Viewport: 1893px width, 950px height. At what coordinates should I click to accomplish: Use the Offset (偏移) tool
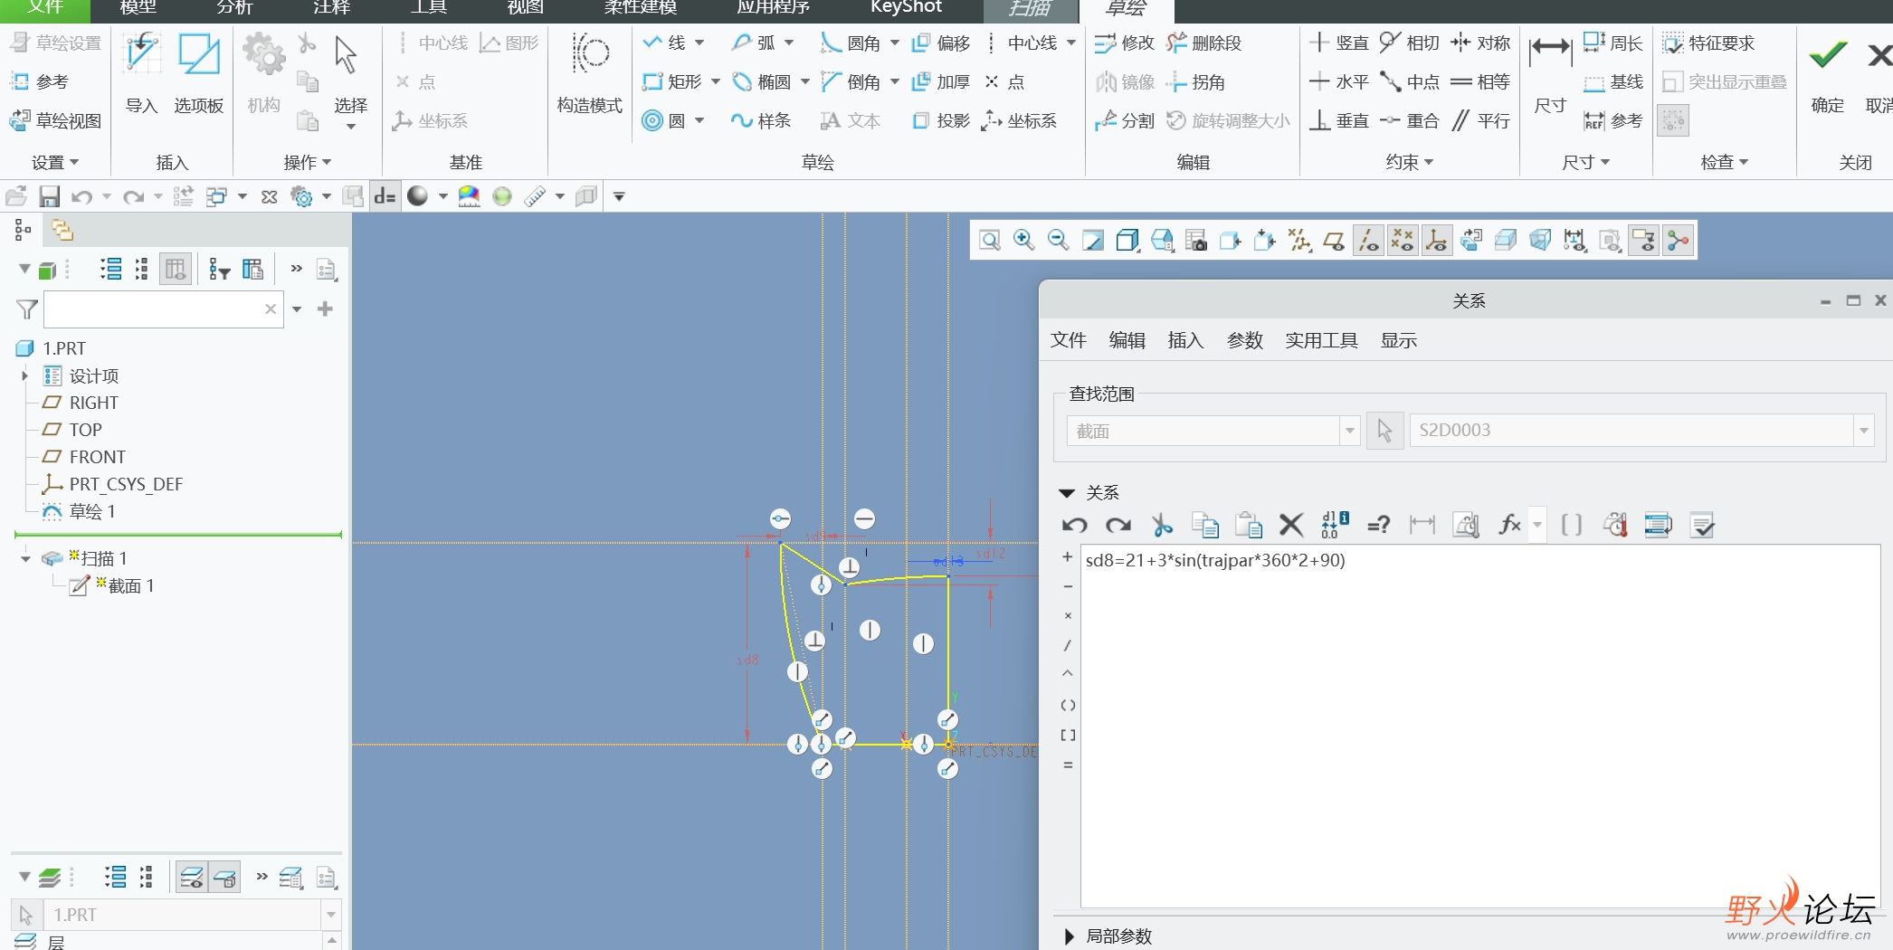[x=941, y=43]
